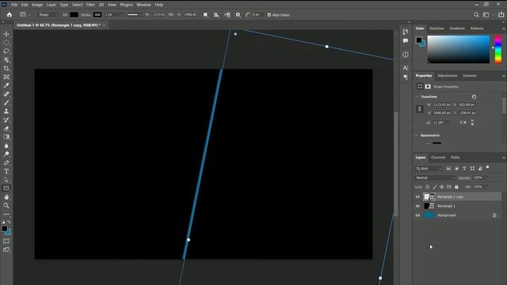507x285 pixels.
Task: Toggle lock transparent pixels
Action: tap(428, 187)
